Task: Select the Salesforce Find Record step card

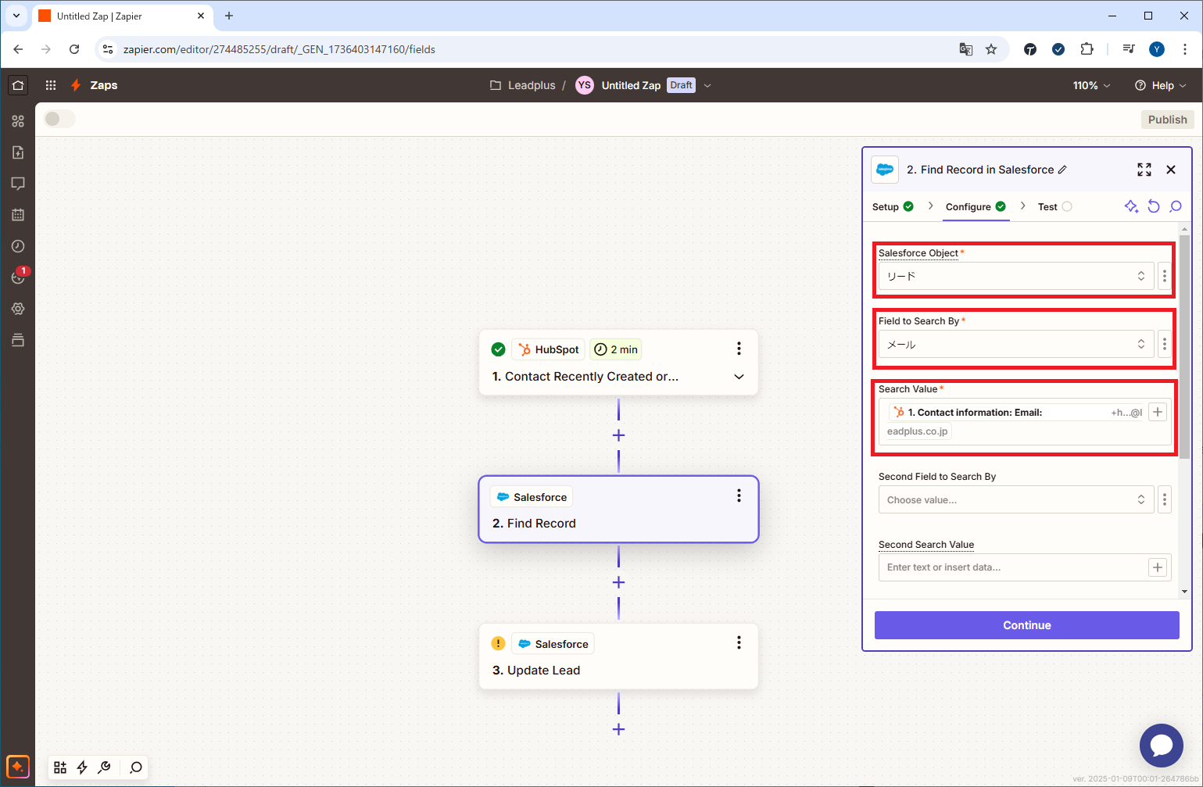Action: click(618, 509)
